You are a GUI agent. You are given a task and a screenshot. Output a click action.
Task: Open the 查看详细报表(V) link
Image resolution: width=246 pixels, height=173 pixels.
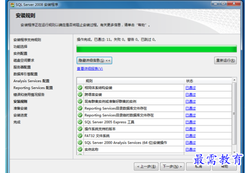tap(90, 69)
